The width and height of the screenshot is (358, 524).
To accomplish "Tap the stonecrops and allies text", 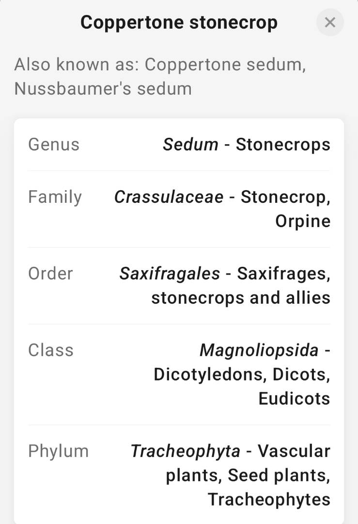I will (240, 298).
